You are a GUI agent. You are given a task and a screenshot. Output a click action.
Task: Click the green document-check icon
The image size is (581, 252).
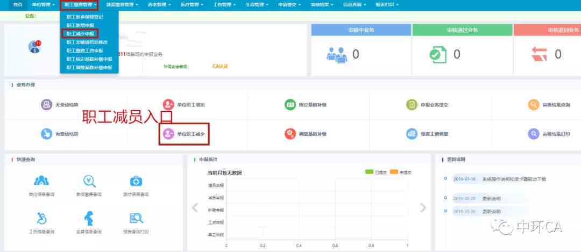438,55
